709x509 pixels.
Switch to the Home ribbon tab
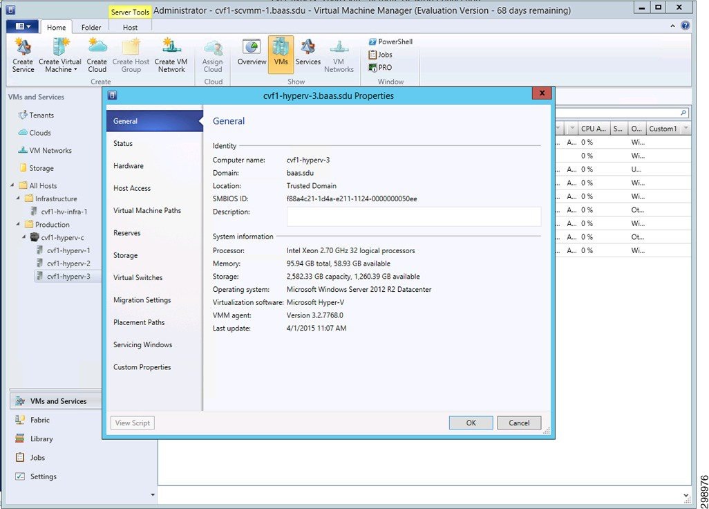[56, 27]
